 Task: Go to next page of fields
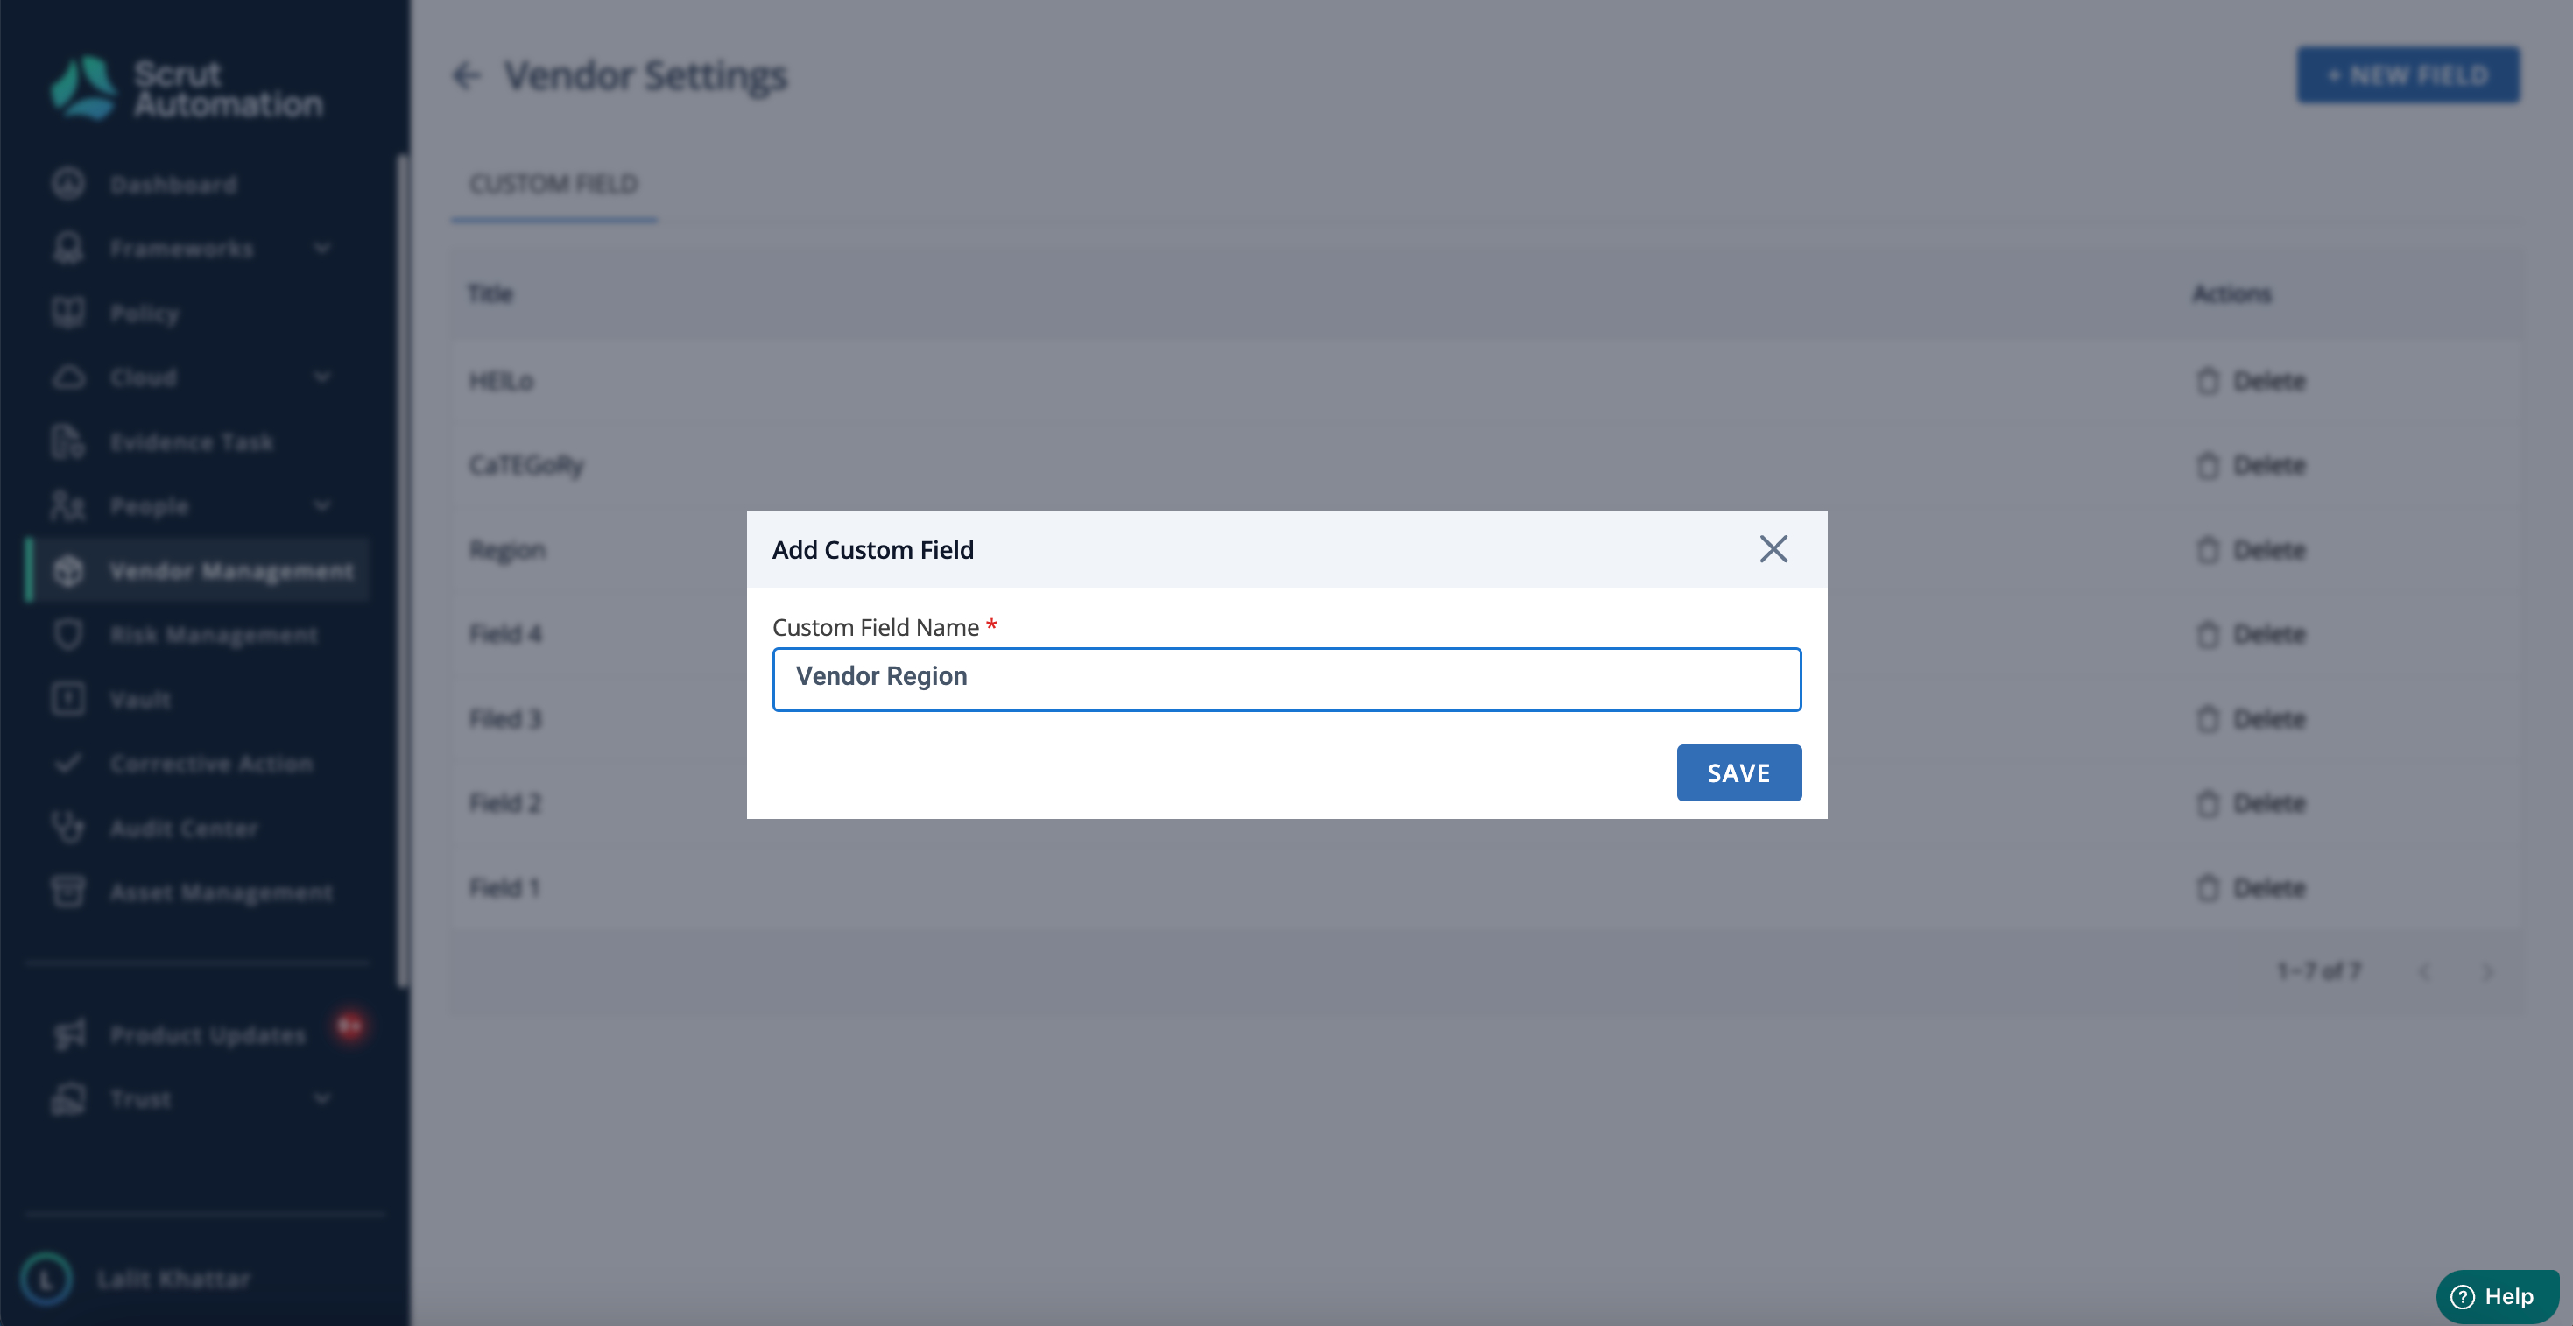[2487, 971]
